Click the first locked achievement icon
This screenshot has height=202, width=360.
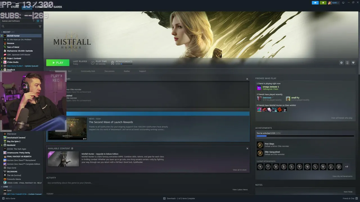coord(260,167)
